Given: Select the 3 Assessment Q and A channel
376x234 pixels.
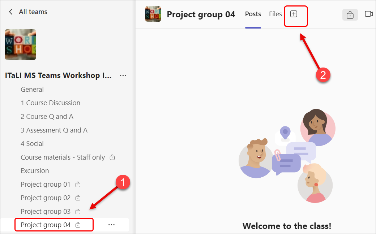Looking at the screenshot, I should click(x=54, y=130).
